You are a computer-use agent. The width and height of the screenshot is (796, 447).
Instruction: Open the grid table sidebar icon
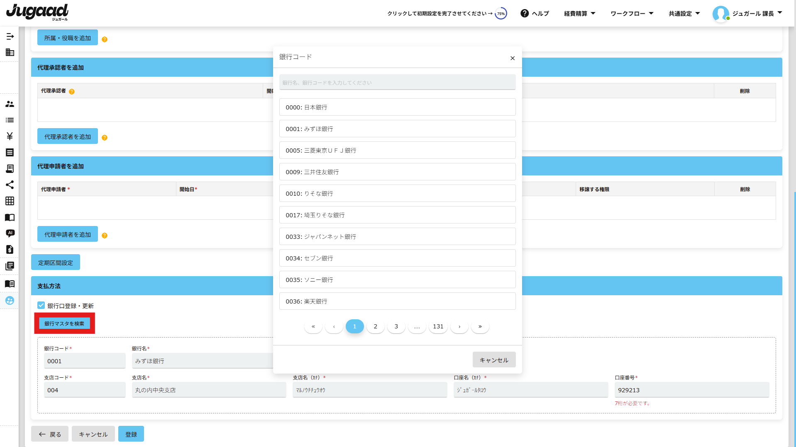(10, 201)
